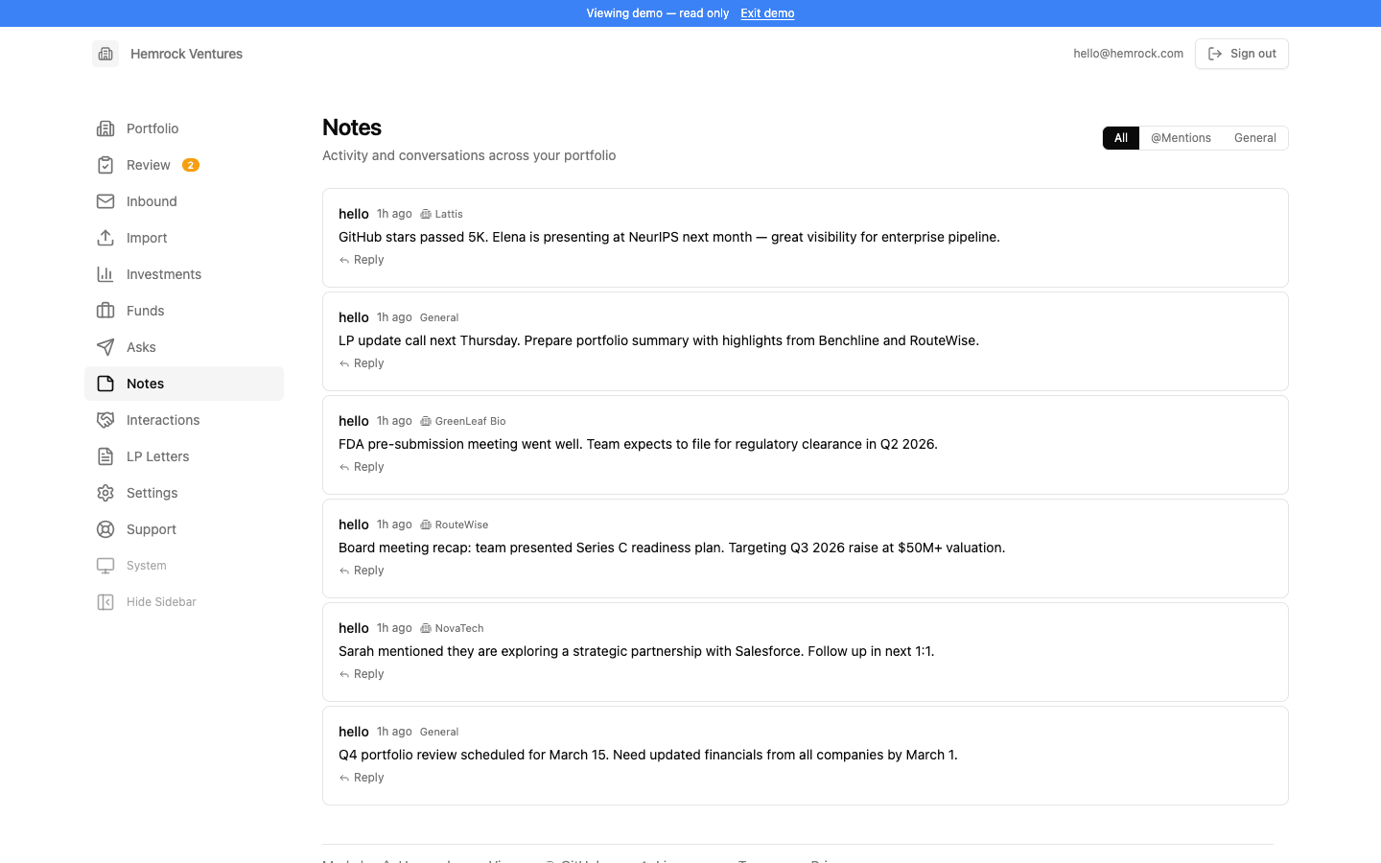The width and height of the screenshot is (1381, 863).
Task: Click the Hide Sidebar label
Action: coord(161,602)
